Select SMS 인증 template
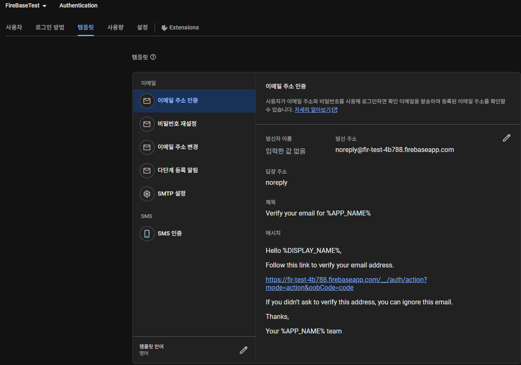Screen dimensions: 521x365 coord(194,234)
